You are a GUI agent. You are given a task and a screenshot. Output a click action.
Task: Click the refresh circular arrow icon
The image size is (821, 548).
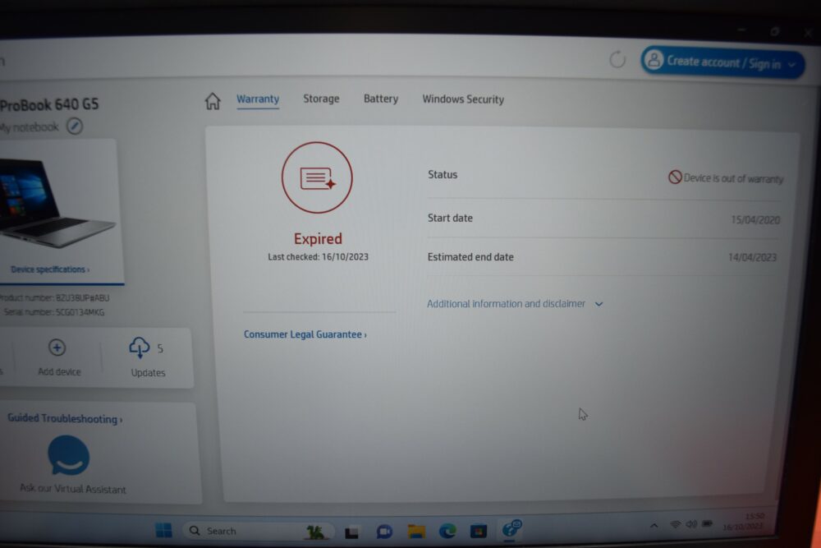point(617,60)
